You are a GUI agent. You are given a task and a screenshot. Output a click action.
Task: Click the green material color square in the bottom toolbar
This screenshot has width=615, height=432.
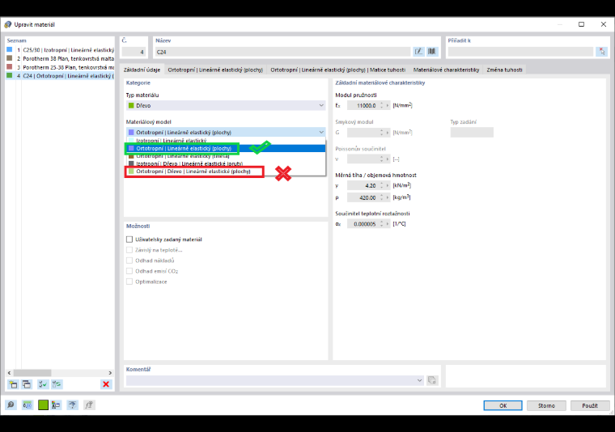pyautogui.click(x=43, y=405)
